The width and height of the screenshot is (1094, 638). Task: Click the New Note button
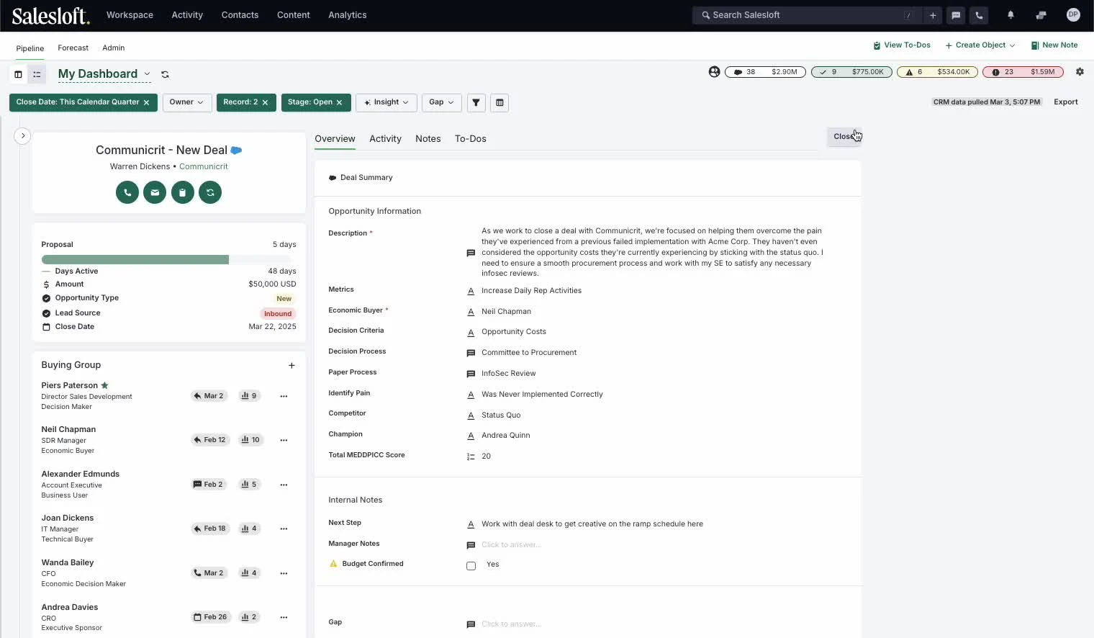pyautogui.click(x=1054, y=45)
